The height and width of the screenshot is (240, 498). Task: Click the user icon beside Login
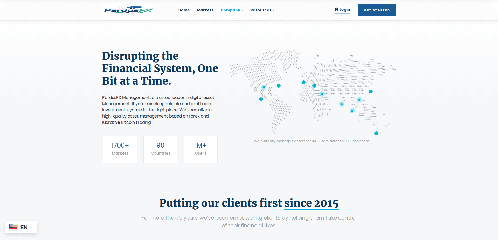[x=336, y=9]
